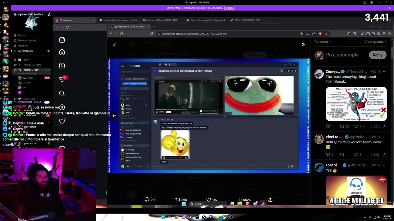
Task: Open Browse Channels in Discord sidebar
Action: click(x=27, y=41)
